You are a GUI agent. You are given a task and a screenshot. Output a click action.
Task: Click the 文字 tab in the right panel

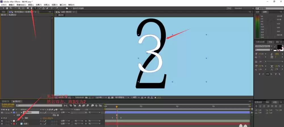coord(270,42)
